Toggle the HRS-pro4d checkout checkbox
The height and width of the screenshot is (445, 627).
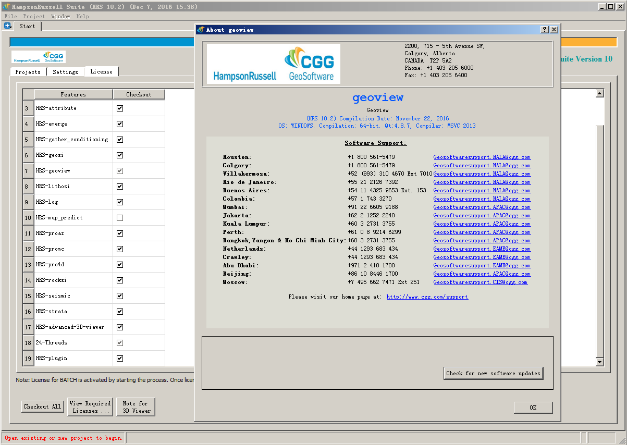point(120,265)
